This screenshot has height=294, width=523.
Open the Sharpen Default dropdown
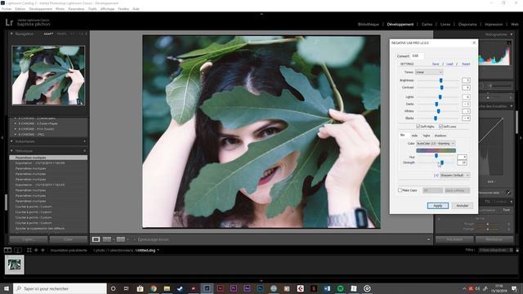click(x=455, y=176)
